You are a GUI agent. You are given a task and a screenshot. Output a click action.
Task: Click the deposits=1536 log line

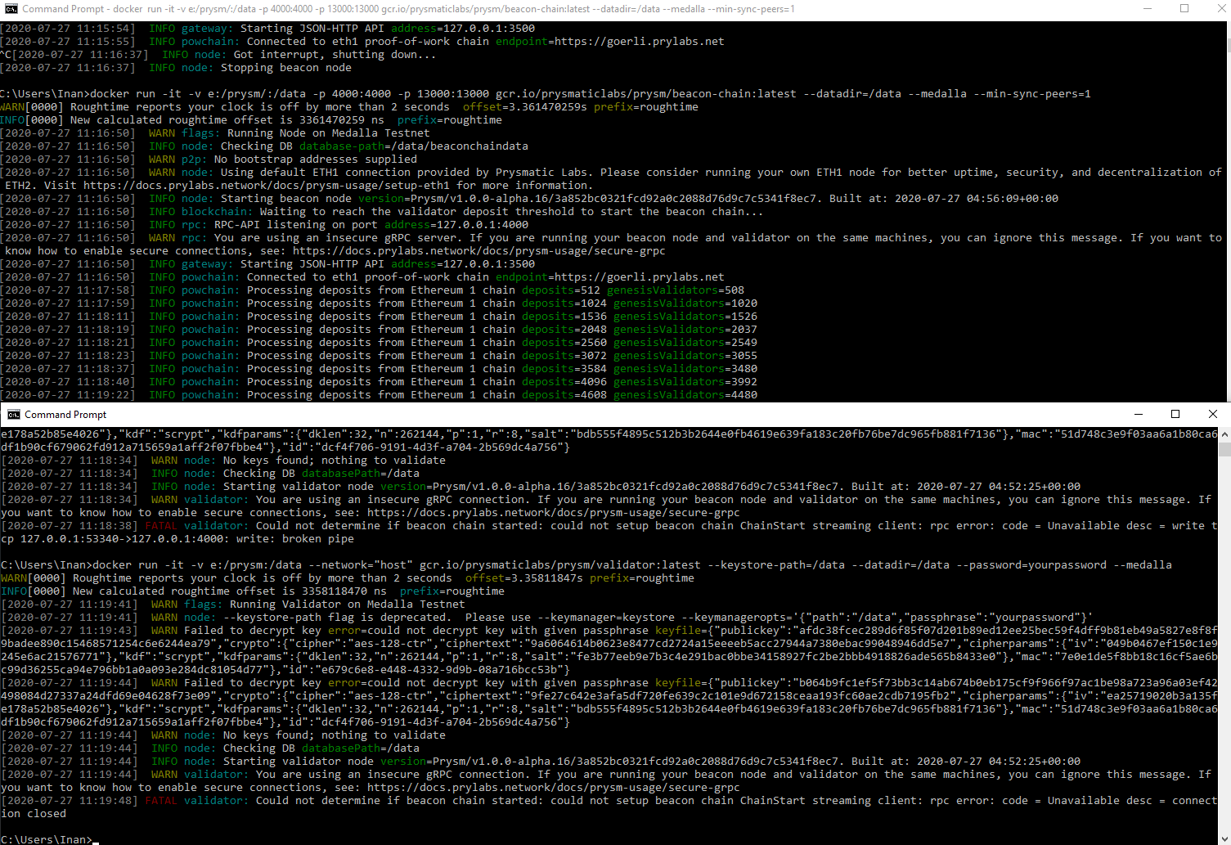pos(379,317)
